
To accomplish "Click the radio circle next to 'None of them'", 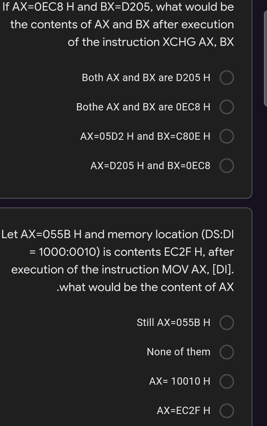I will click(227, 352).
